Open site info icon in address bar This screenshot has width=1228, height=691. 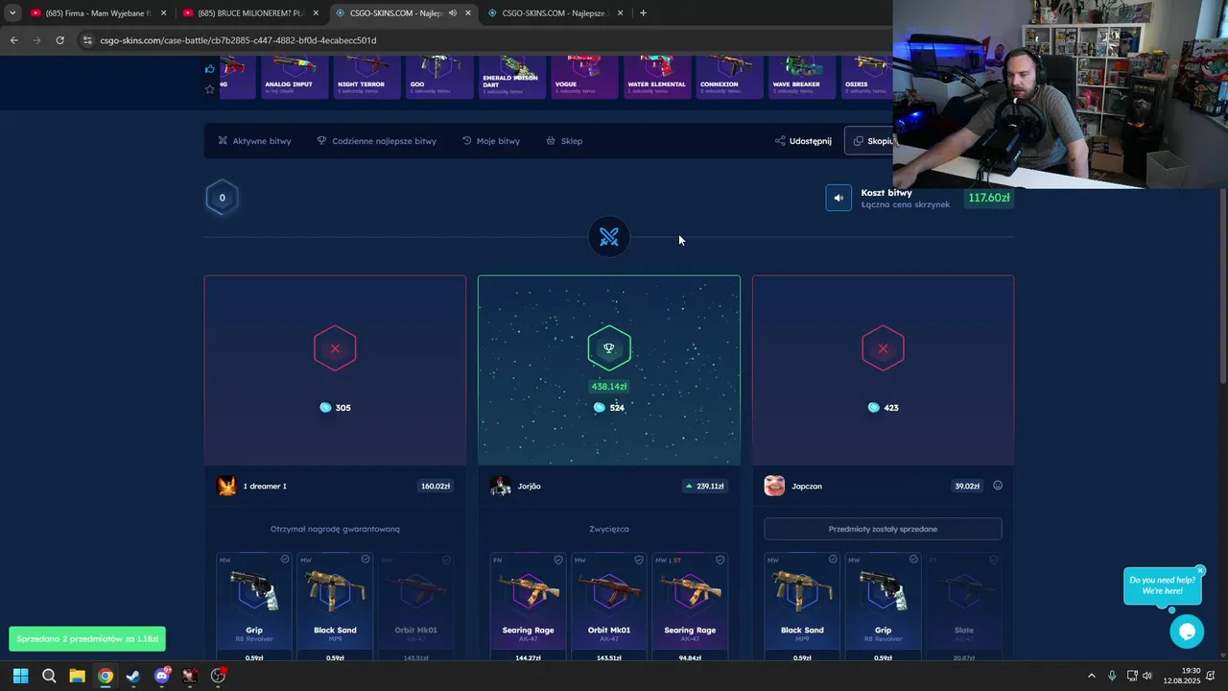pos(87,40)
